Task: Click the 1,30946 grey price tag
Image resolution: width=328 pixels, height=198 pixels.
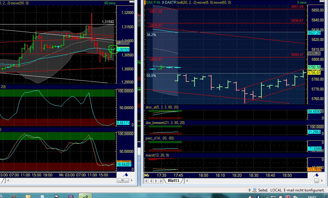Action: point(123,43)
